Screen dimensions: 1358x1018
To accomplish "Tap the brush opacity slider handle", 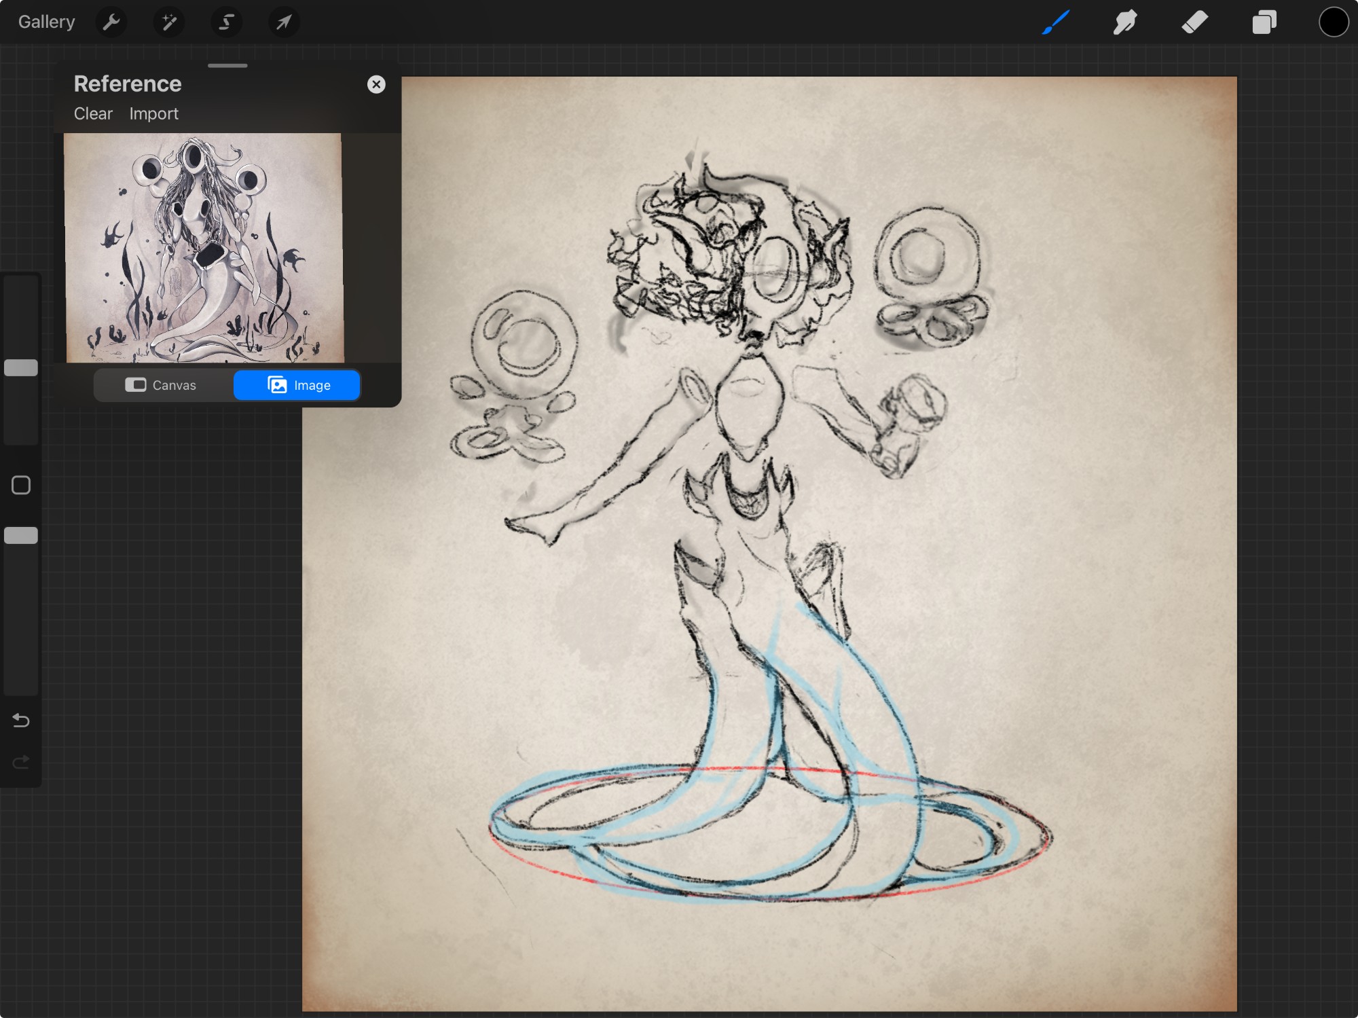I will 21,535.
